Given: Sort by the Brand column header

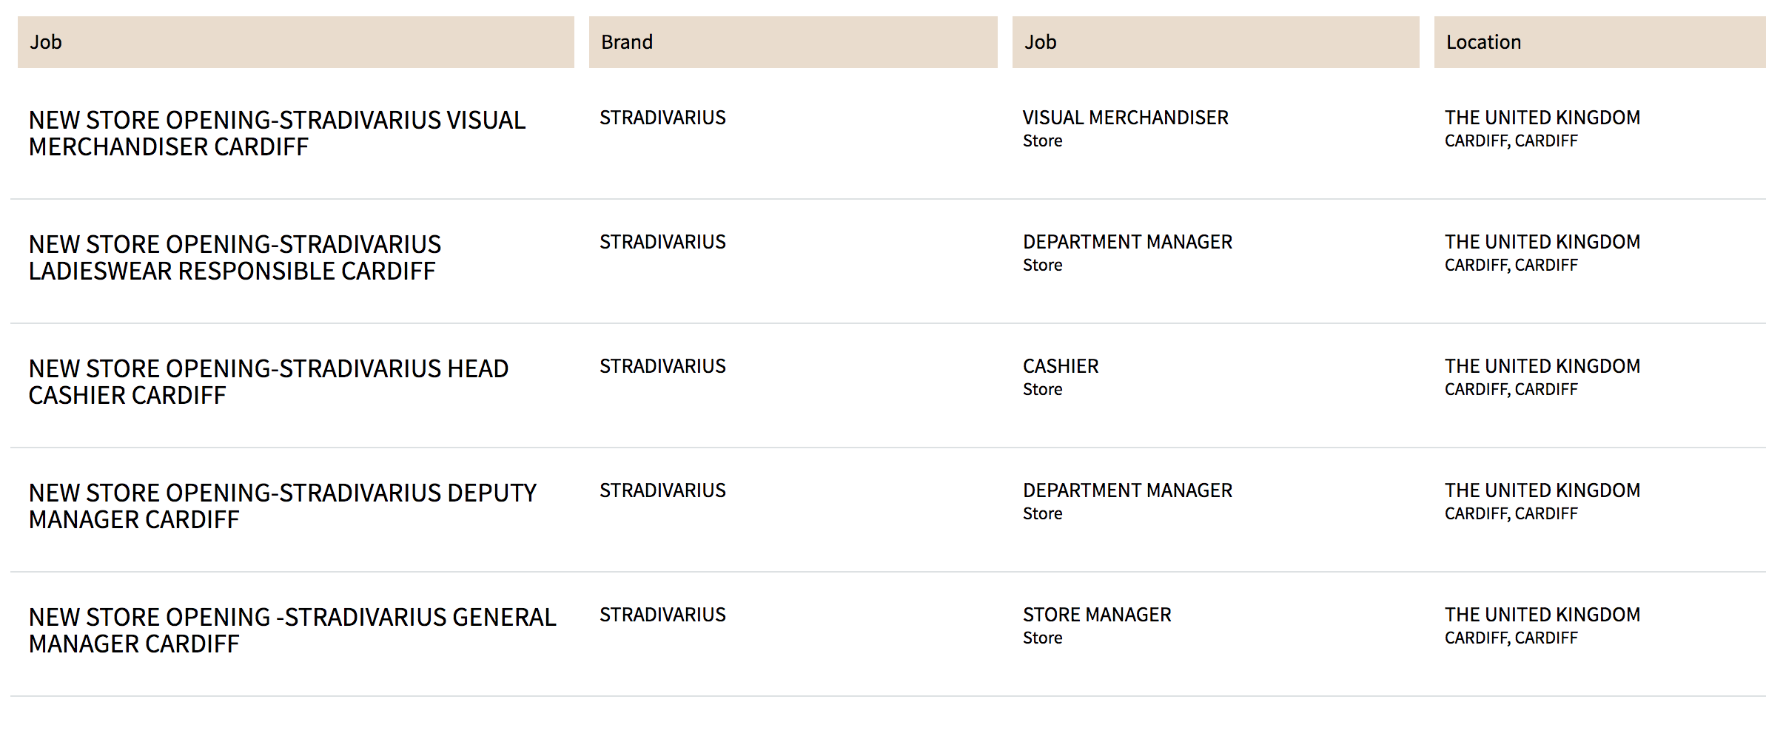Looking at the screenshot, I should click(x=627, y=42).
